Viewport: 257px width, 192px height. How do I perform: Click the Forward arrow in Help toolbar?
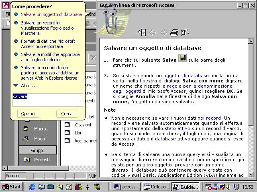[x=163, y=33]
